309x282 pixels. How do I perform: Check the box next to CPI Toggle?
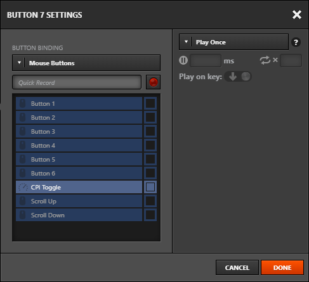pyautogui.click(x=150, y=187)
